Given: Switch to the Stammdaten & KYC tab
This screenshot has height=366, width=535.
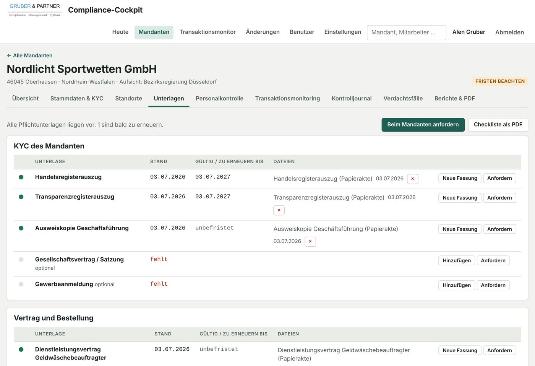Looking at the screenshot, I should tap(77, 99).
